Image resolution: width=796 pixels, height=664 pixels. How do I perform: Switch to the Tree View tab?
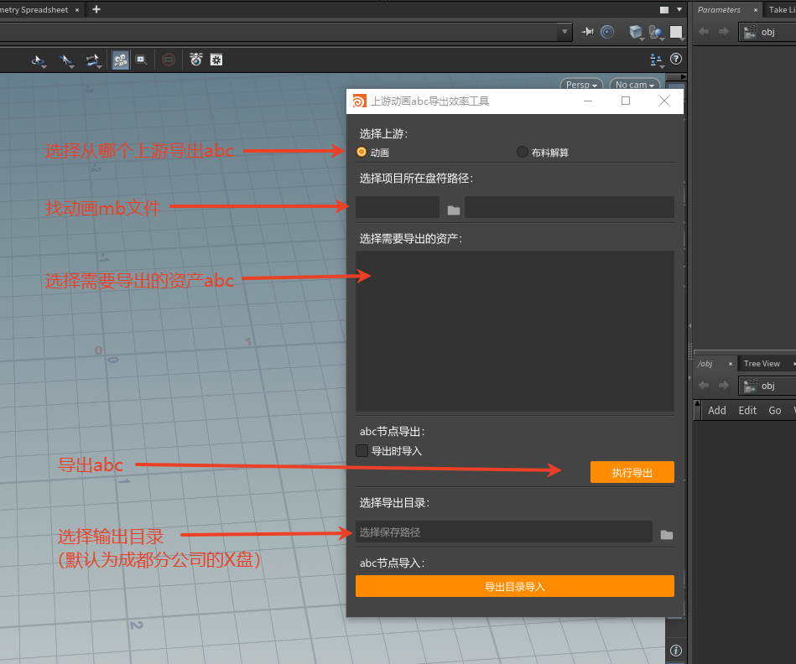tap(761, 363)
